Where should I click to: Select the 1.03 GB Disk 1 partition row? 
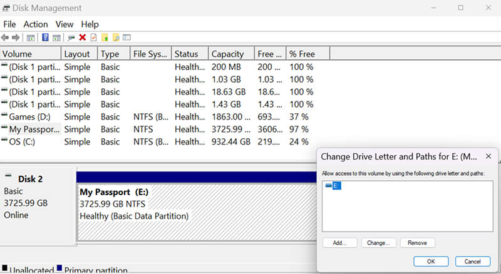click(x=165, y=79)
